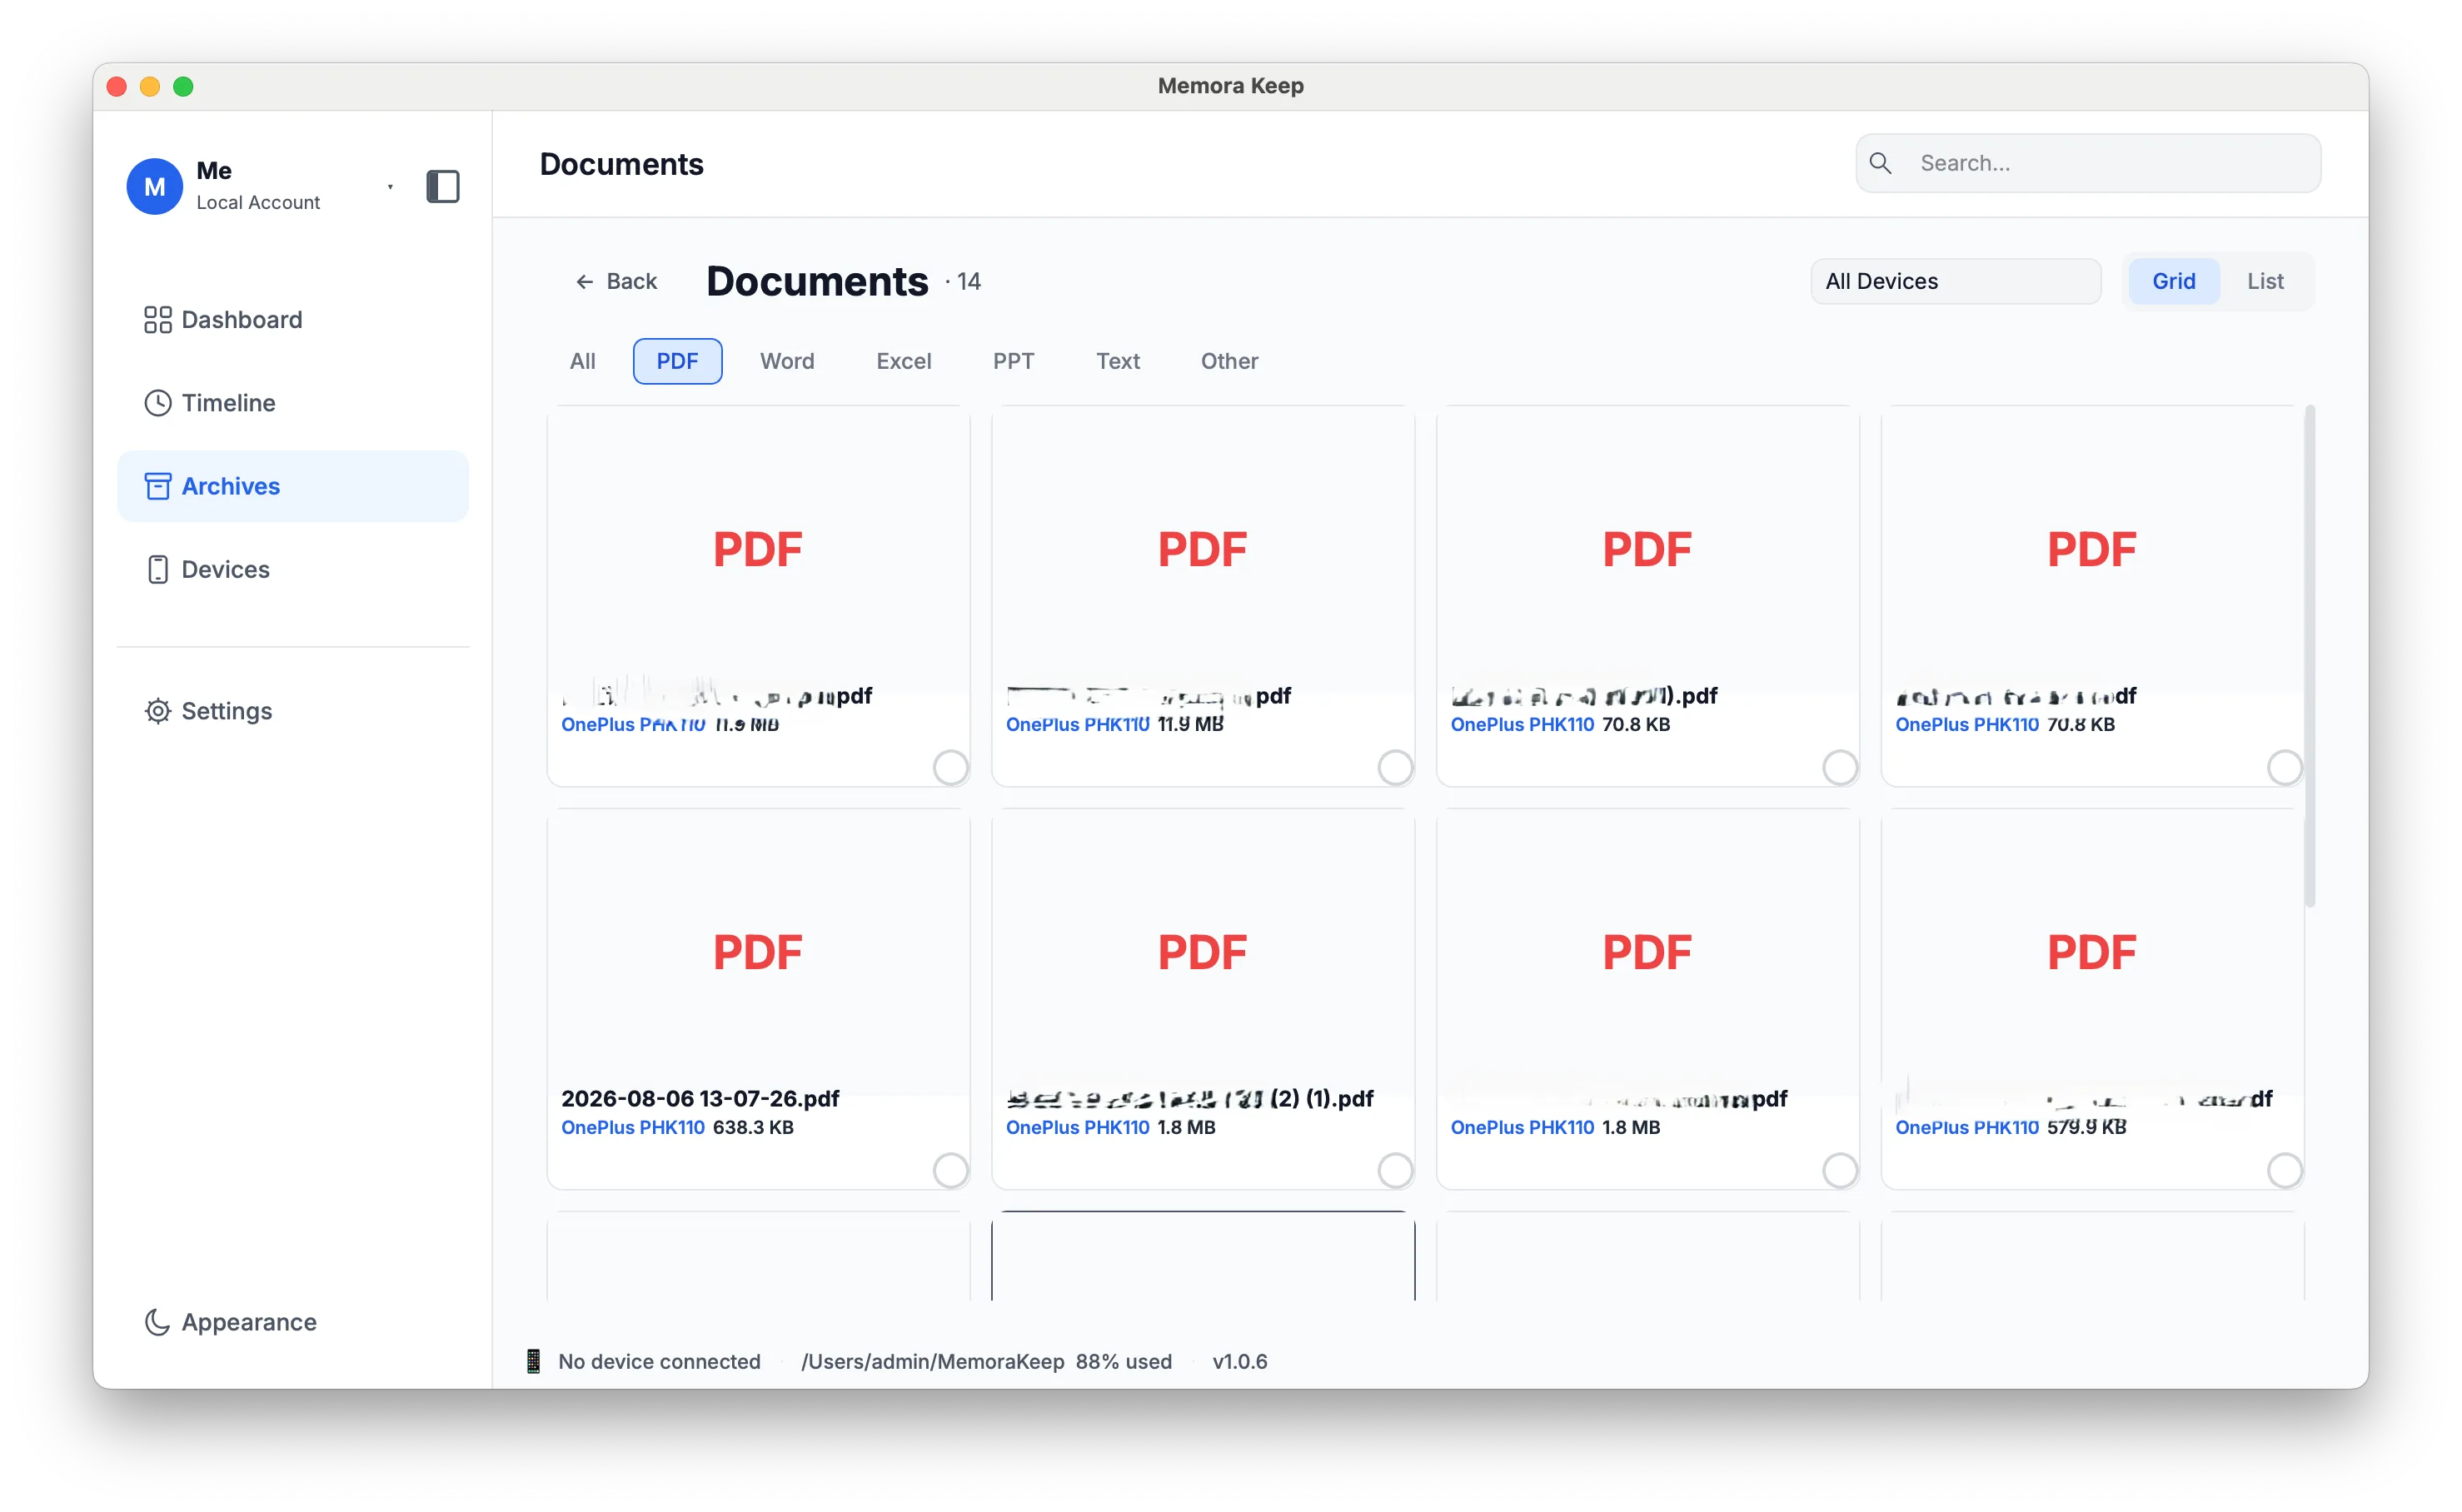
Task: Select the 2026-08-06 13-07-26.pdf checkbox circle
Action: pyautogui.click(x=949, y=1169)
